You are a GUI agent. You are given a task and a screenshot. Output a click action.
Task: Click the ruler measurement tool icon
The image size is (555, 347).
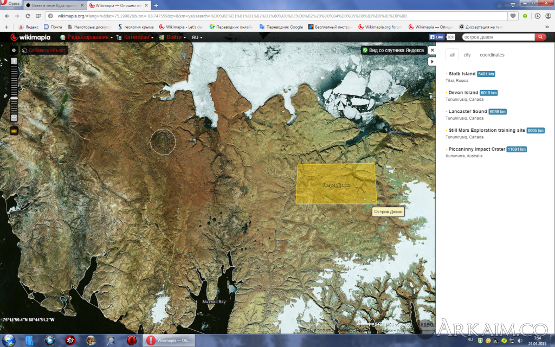[x=14, y=131]
